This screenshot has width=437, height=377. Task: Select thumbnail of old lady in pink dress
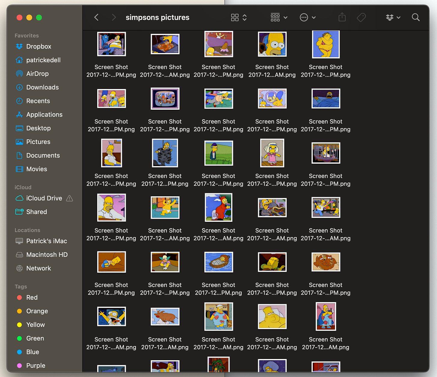[x=272, y=153]
